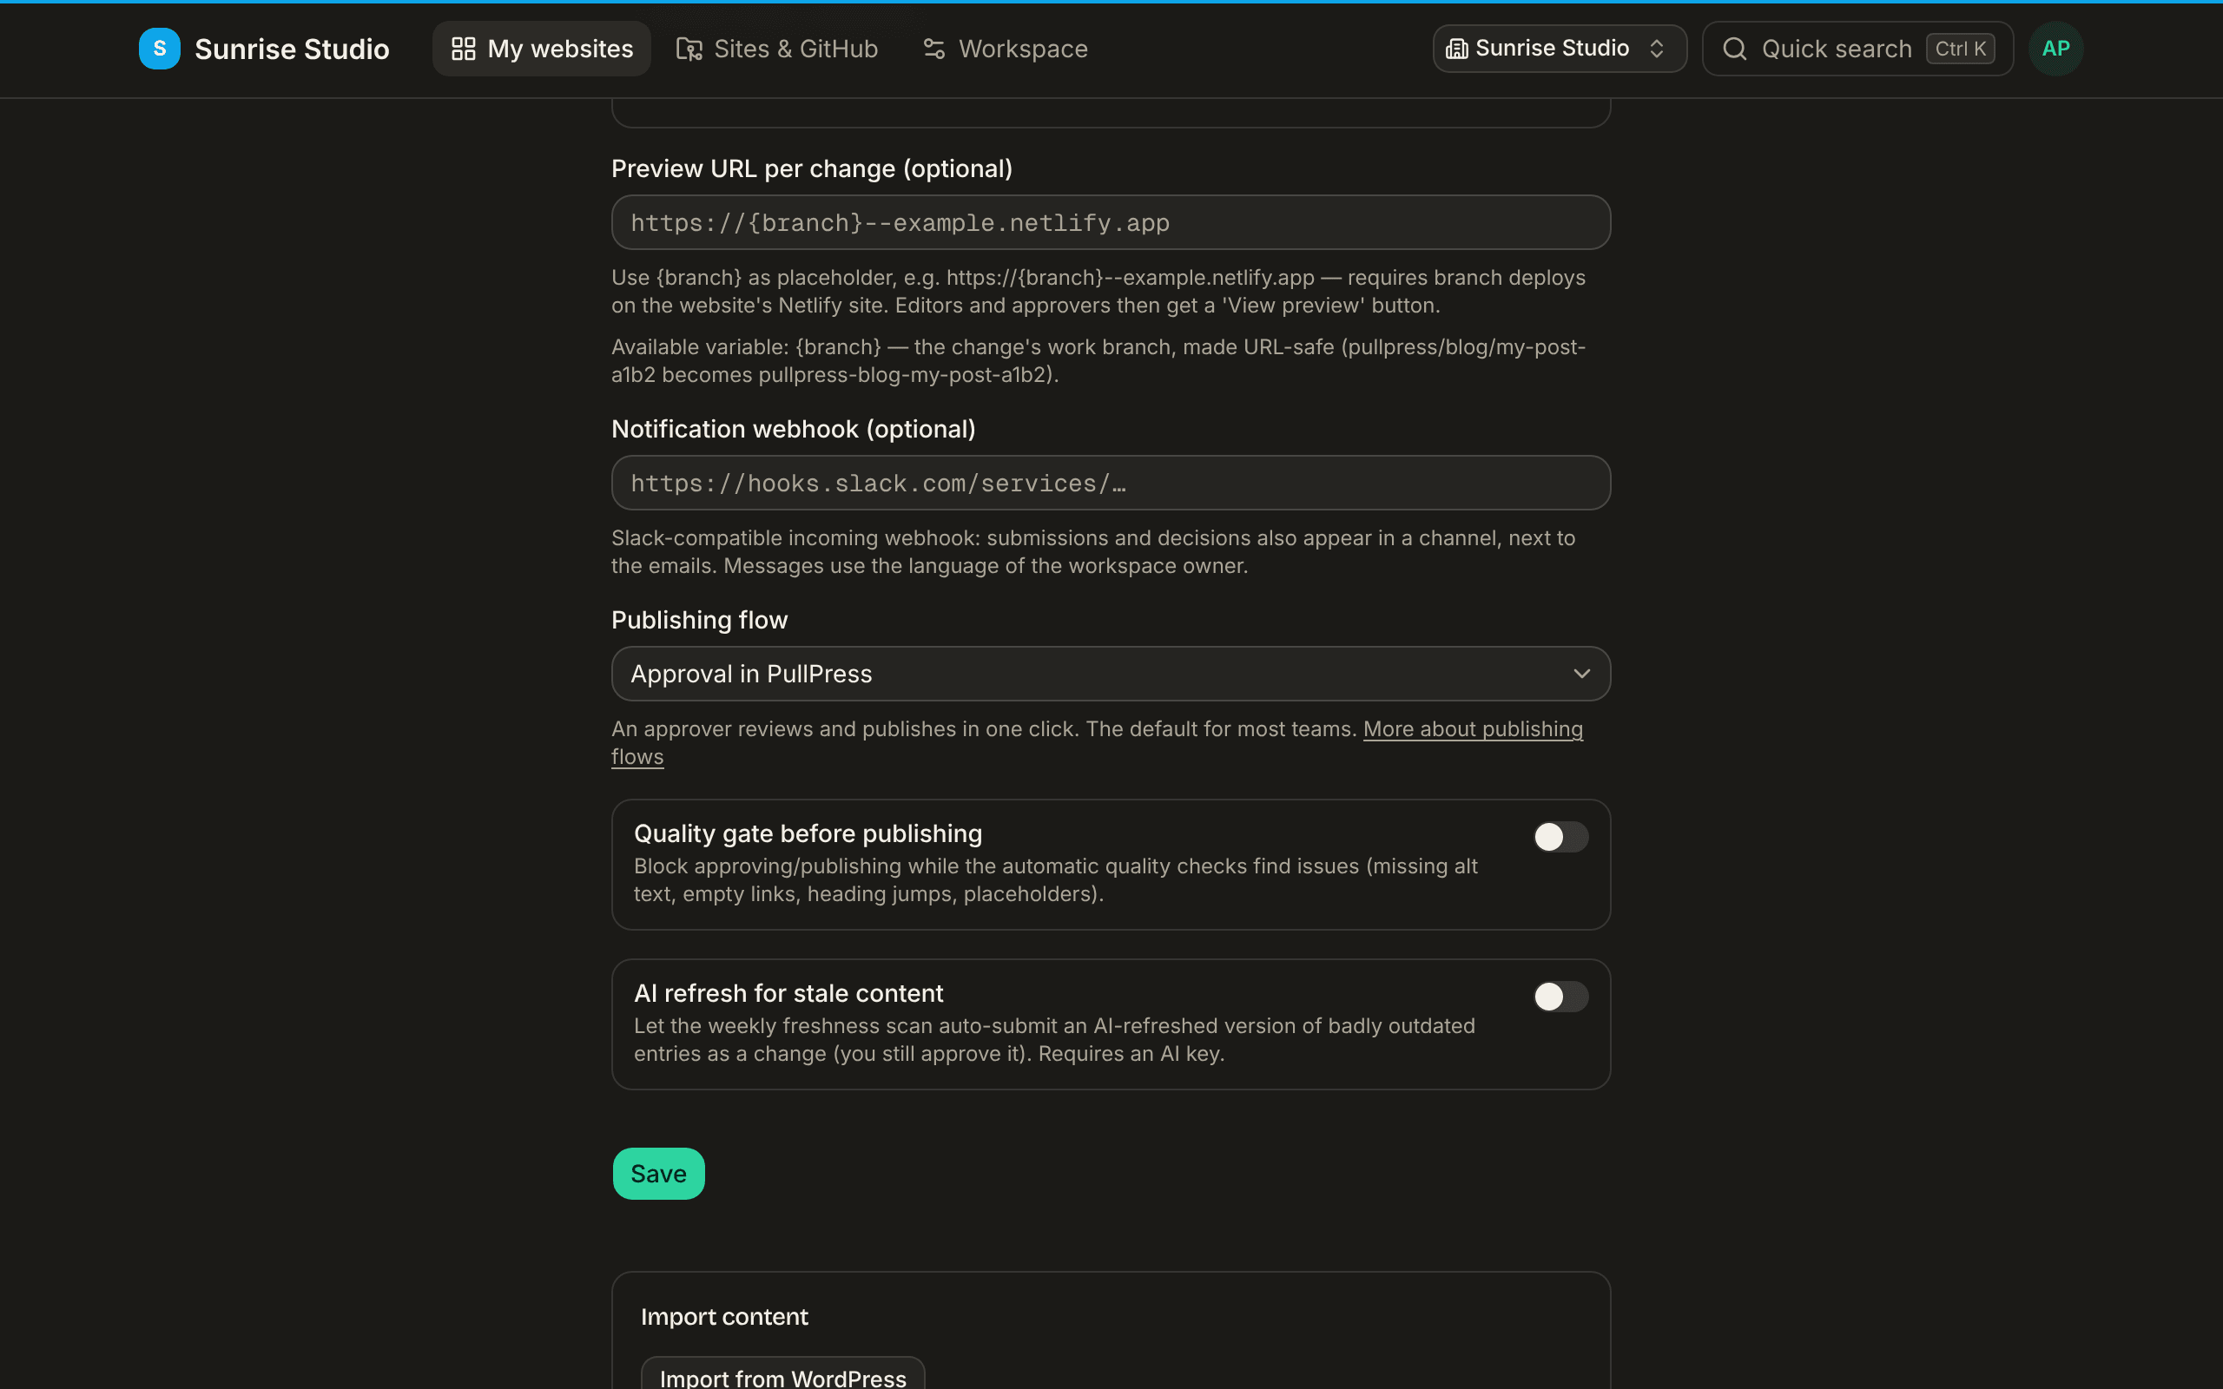Click the up-down chevron in workspace switcher
The image size is (2223, 1389).
(x=1657, y=49)
